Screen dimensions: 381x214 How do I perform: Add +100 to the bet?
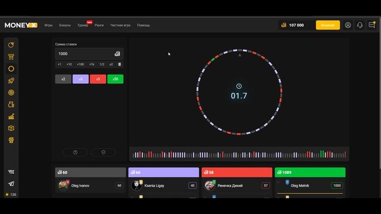click(80, 64)
